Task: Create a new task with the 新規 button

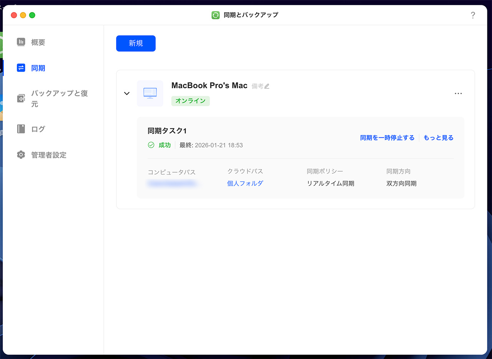Action: tap(136, 43)
